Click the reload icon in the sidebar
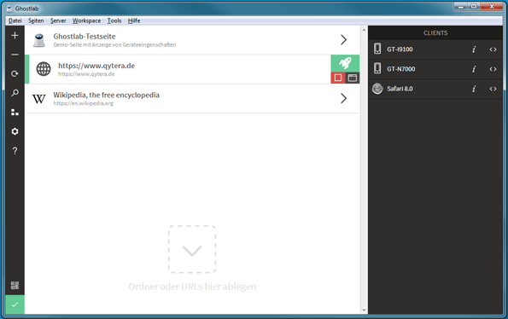This screenshot has width=508, height=319. 15,73
